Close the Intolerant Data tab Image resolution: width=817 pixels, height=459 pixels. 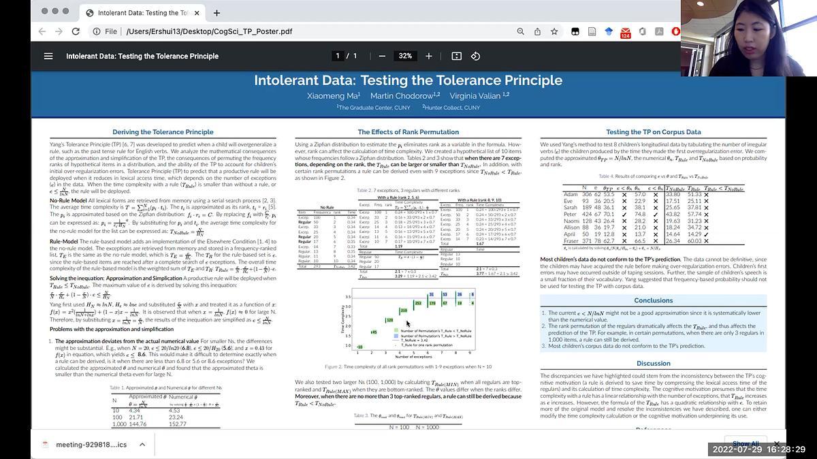197,13
